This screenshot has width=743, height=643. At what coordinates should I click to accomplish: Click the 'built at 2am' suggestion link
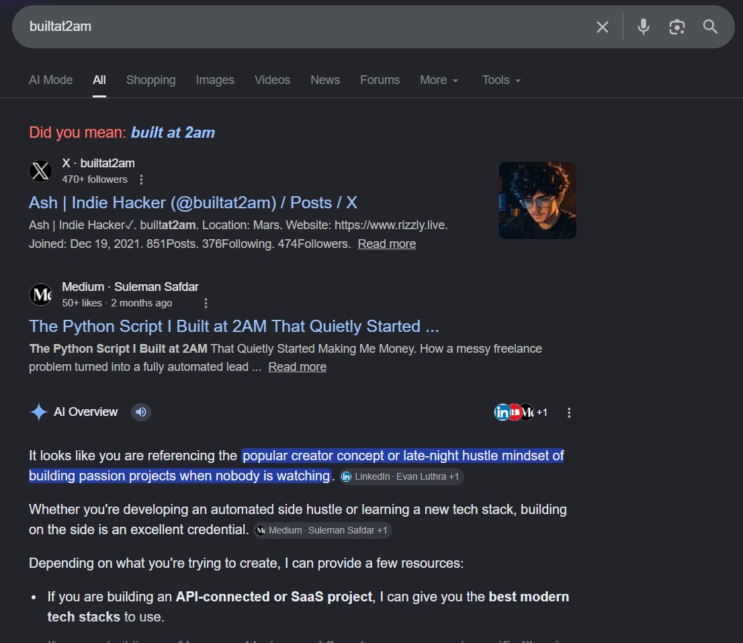coord(173,132)
